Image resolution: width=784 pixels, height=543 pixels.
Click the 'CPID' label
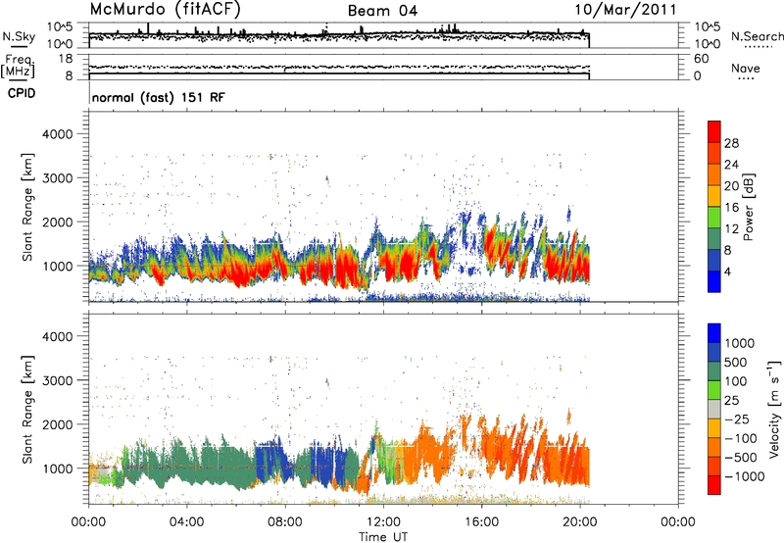coord(22,93)
